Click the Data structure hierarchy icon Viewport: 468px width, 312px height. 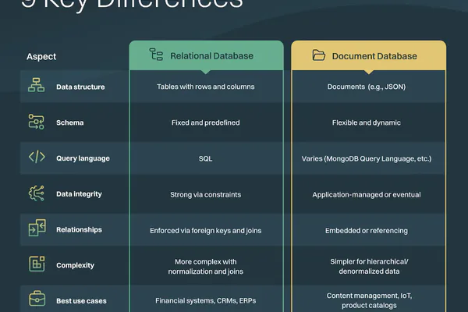pyautogui.click(x=37, y=85)
